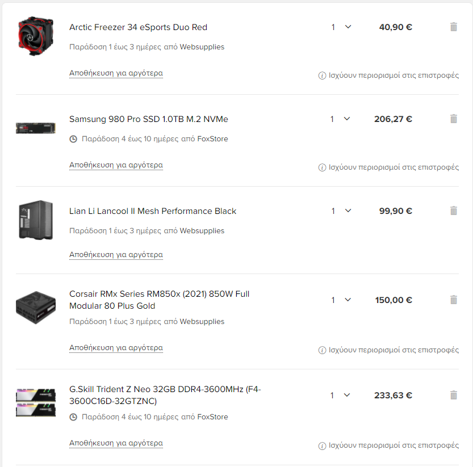Open the Arctic Freezer cooler product image
The width and height of the screenshot is (473, 467).
[x=36, y=36]
